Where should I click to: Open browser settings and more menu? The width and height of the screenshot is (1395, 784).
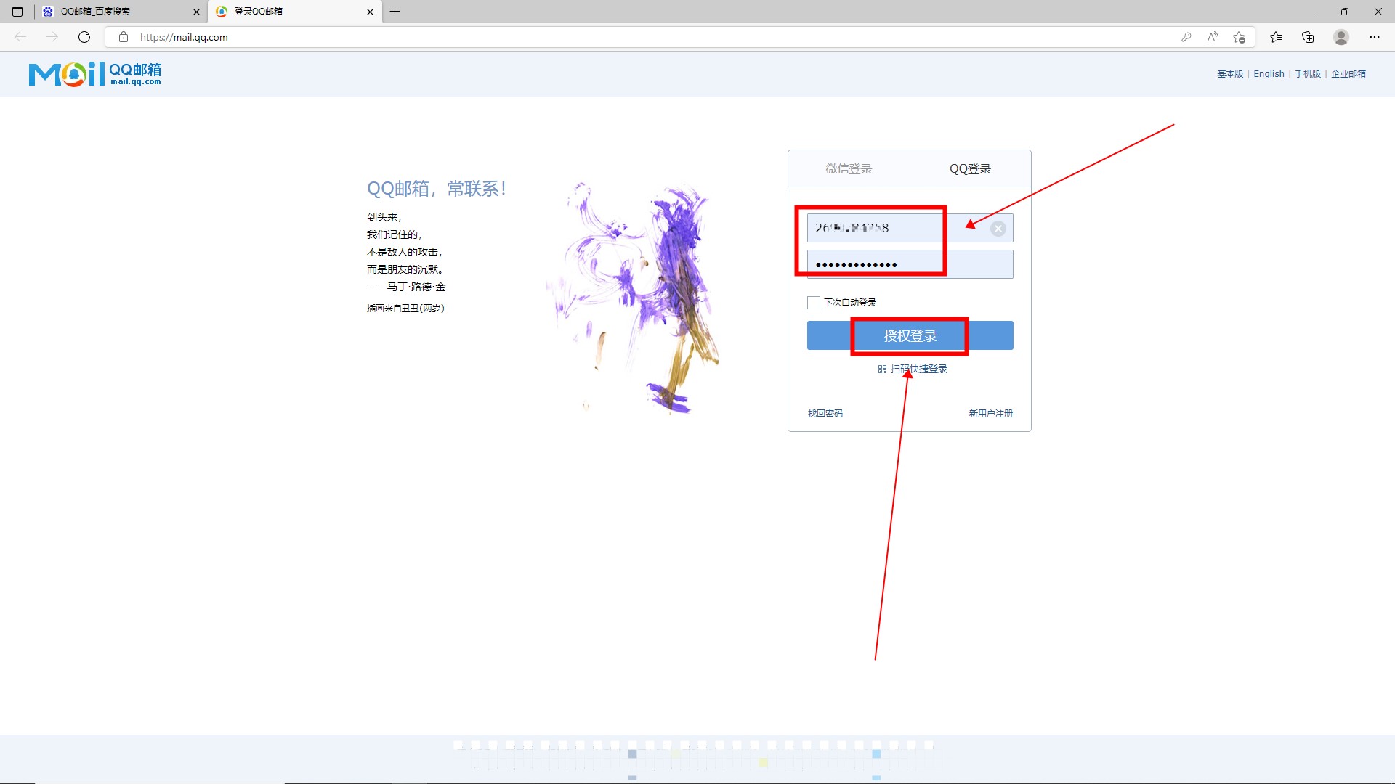click(x=1375, y=37)
